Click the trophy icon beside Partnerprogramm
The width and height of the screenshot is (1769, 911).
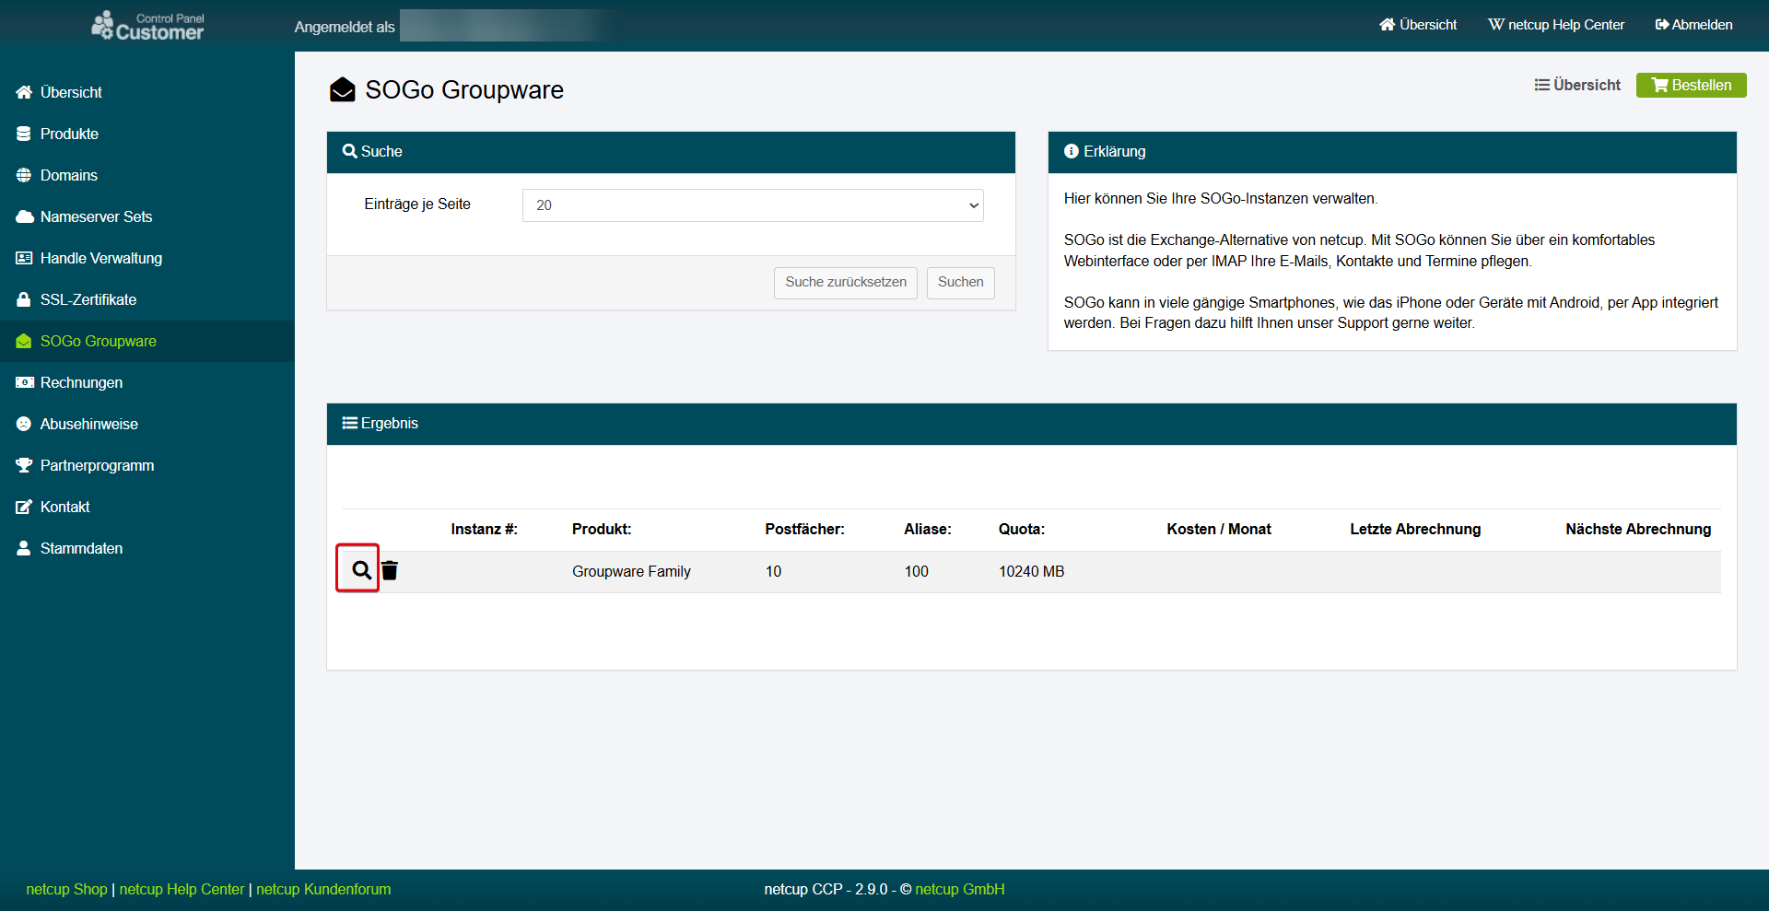[24, 465]
